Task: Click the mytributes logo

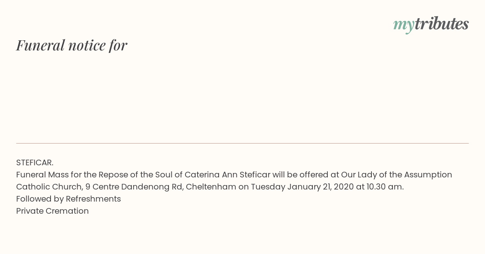Action: 431,24
